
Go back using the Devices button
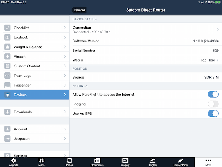pyautogui.click(x=79, y=10)
